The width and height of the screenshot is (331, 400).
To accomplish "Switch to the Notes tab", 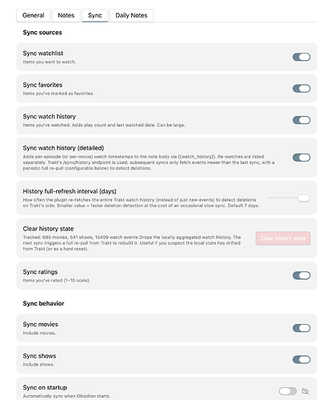I will (66, 15).
